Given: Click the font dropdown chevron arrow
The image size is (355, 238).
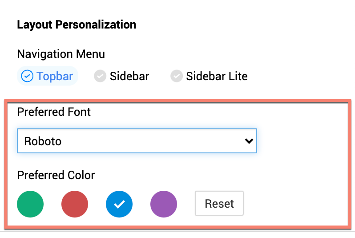Looking at the screenshot, I should tap(249, 141).
